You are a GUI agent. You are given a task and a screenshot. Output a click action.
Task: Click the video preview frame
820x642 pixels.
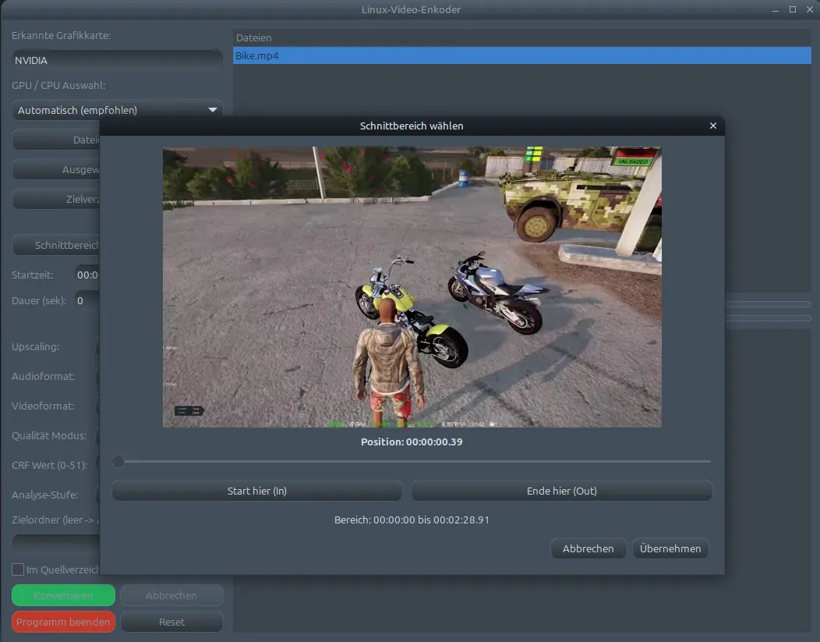tap(412, 287)
